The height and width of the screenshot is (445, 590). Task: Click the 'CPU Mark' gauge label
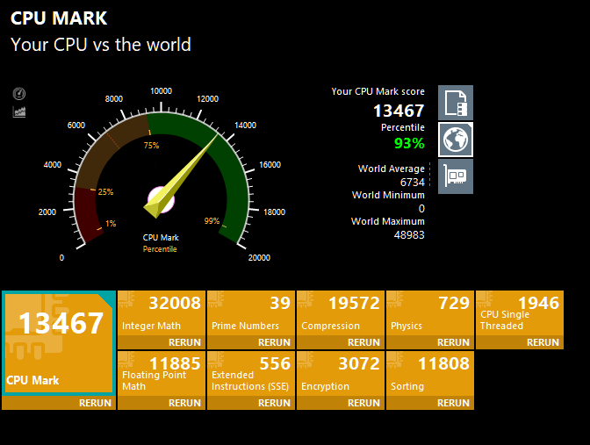[x=161, y=238]
